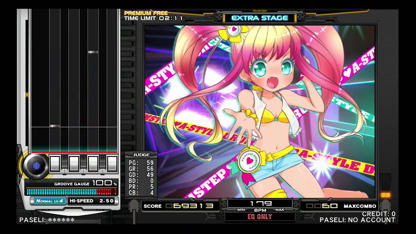Click the EXTRA STAGE banner

[260, 18]
